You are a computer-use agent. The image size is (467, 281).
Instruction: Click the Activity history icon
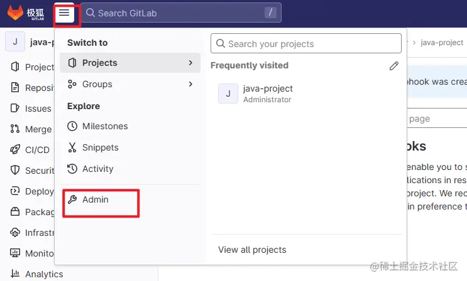72,169
